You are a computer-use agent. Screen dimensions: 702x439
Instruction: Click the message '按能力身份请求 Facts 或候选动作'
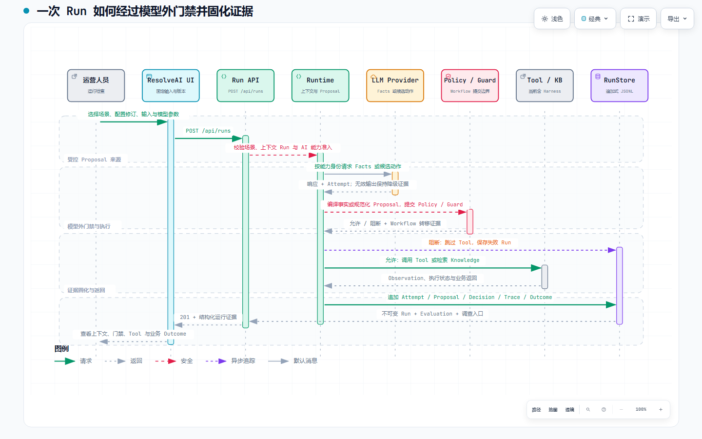(358, 166)
